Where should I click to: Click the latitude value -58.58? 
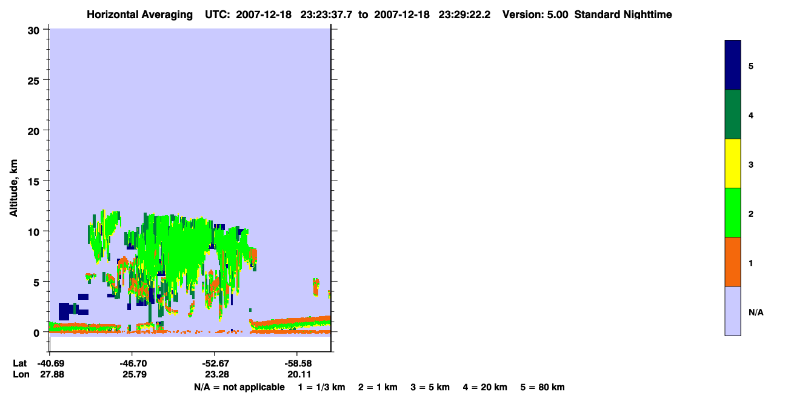pyautogui.click(x=297, y=363)
